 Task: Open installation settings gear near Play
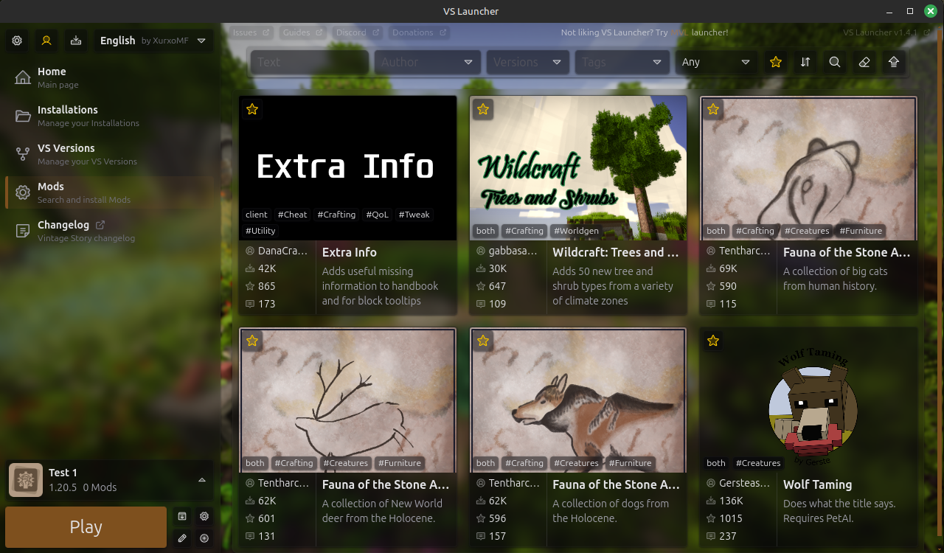[204, 516]
